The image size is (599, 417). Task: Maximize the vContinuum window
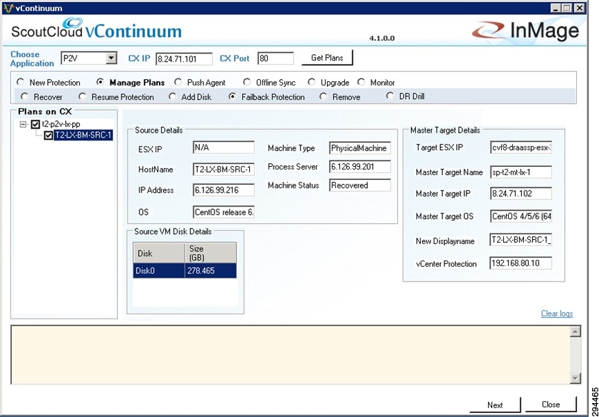click(566, 8)
